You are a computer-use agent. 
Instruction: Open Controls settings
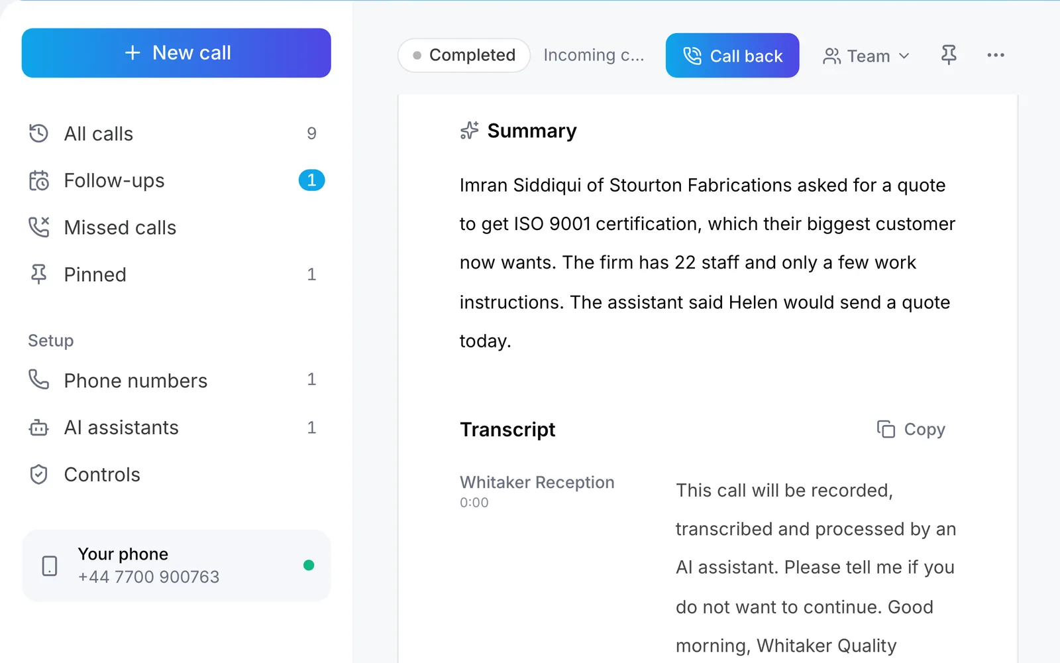tap(176, 475)
